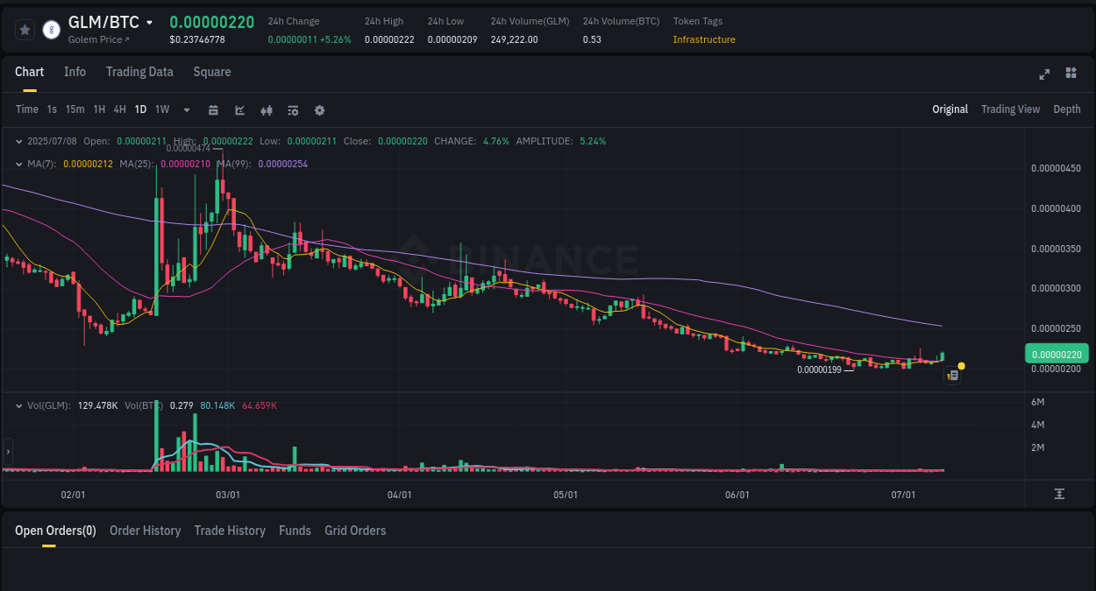Open the technical indicators icon
The image size is (1096, 591).
(266, 109)
